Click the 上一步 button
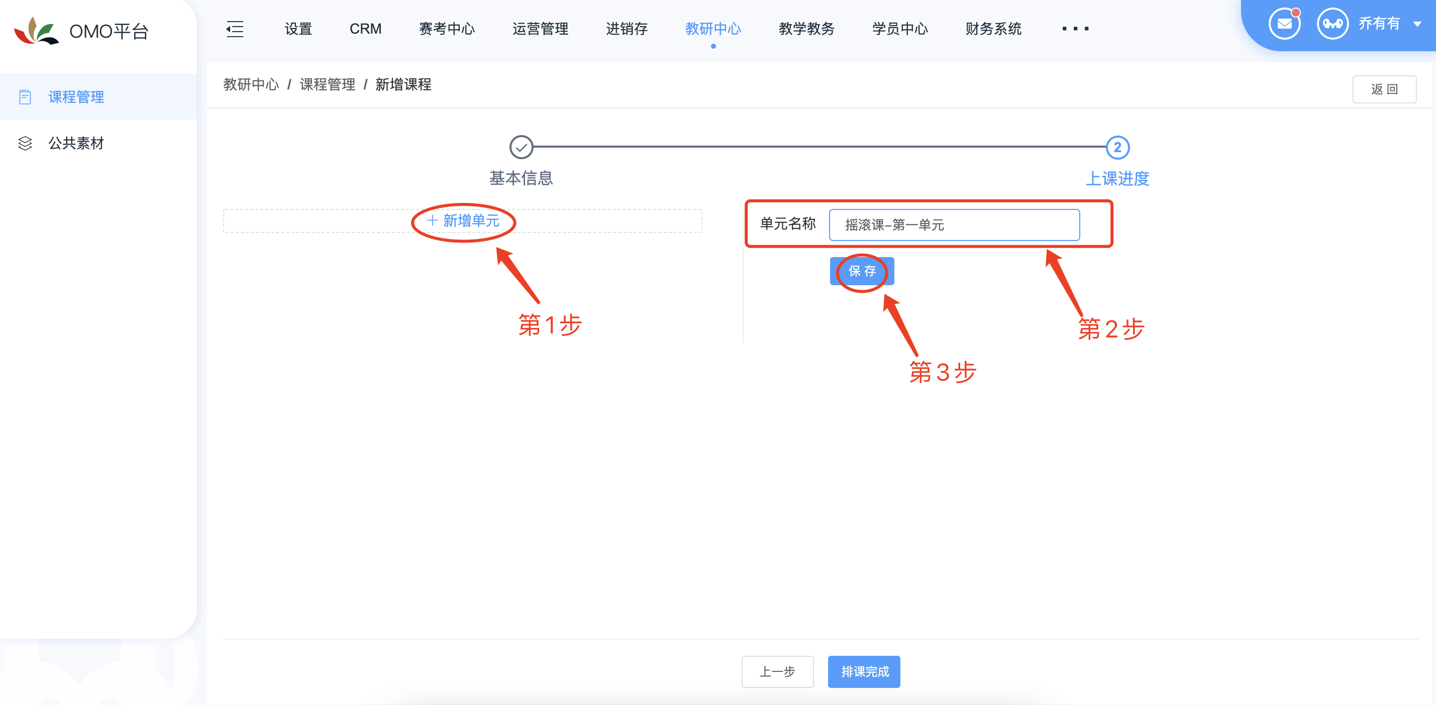 click(x=777, y=671)
